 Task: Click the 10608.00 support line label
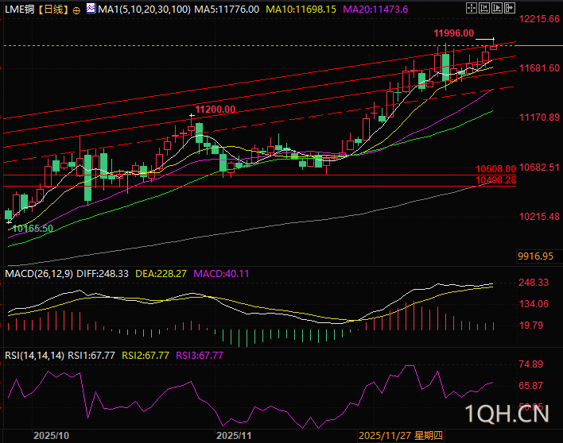[x=495, y=169]
